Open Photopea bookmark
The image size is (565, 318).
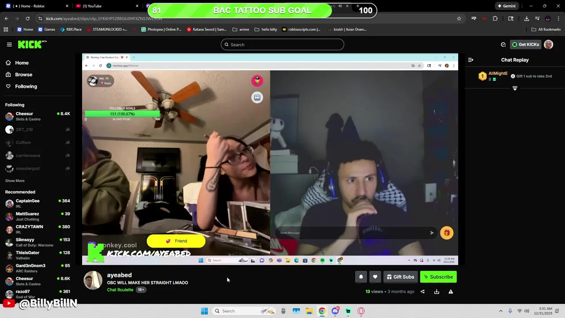161,30
